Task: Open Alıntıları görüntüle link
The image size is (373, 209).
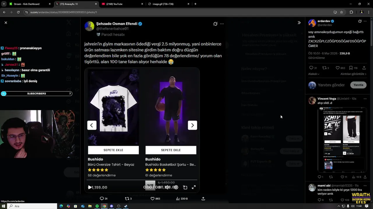Action: pos(353,74)
